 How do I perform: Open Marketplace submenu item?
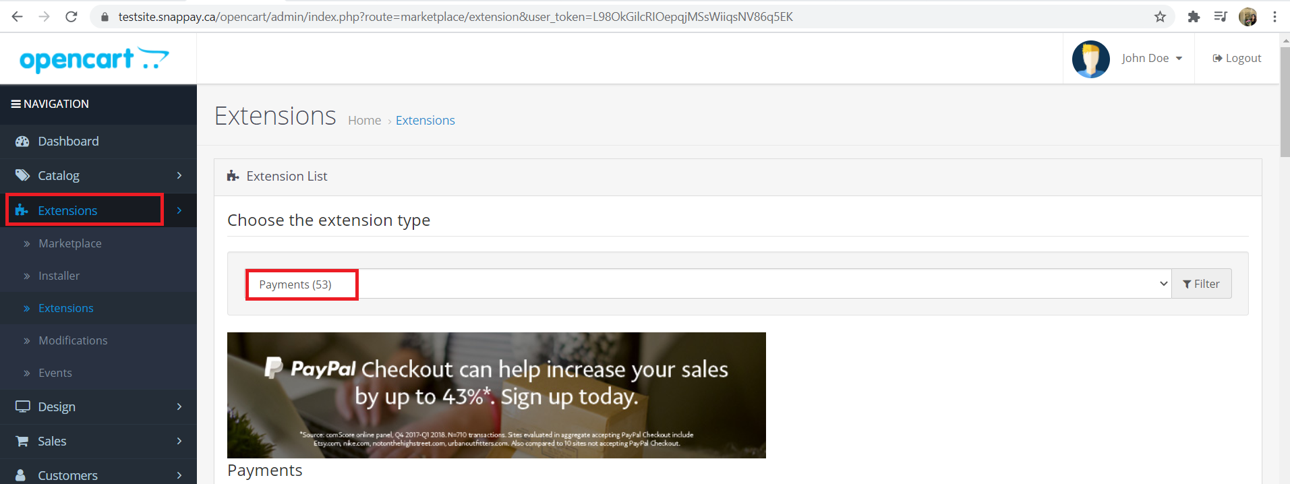(70, 243)
